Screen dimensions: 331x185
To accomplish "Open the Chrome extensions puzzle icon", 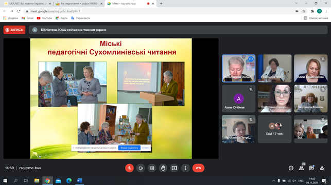I will tap(312, 11).
